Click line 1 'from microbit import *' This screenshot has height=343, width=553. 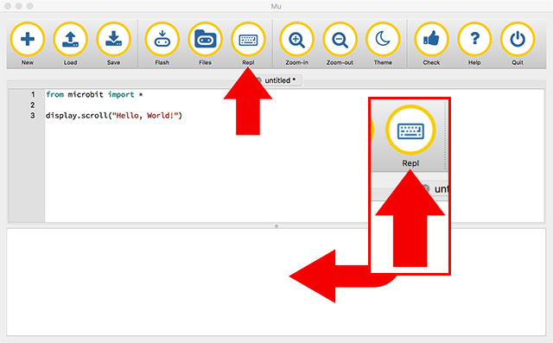94,94
